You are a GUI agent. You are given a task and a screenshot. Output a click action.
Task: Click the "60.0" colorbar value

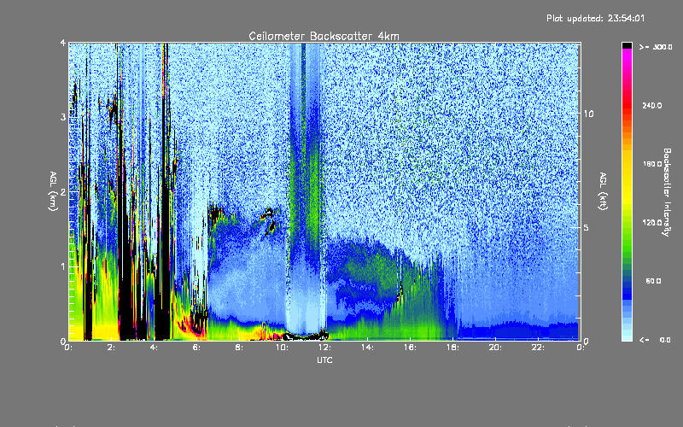pos(653,282)
